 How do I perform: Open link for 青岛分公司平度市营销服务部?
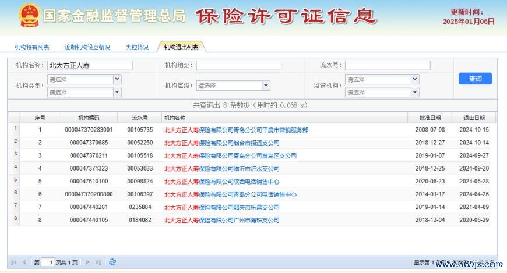coord(236,130)
